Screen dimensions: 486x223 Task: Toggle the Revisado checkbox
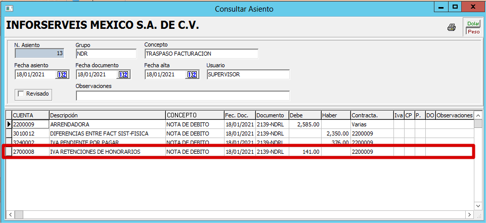pyautogui.click(x=21, y=94)
